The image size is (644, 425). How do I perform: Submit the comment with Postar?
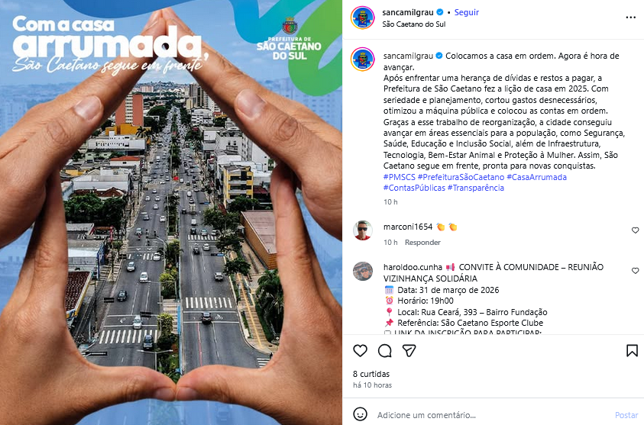(x=626, y=415)
